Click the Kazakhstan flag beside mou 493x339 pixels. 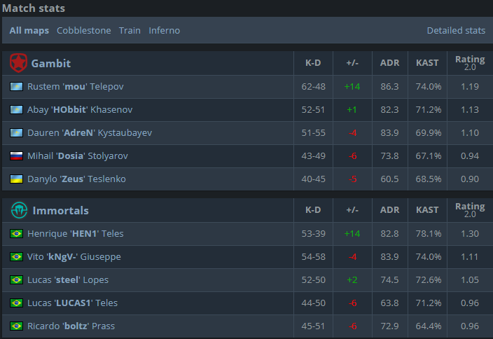point(16,86)
